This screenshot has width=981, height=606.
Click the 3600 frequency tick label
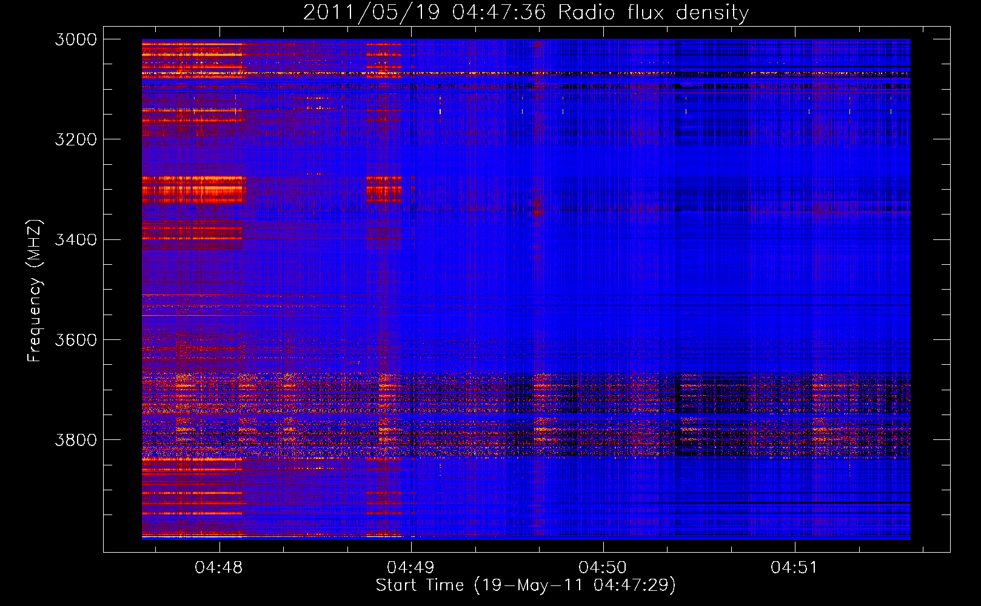76,339
